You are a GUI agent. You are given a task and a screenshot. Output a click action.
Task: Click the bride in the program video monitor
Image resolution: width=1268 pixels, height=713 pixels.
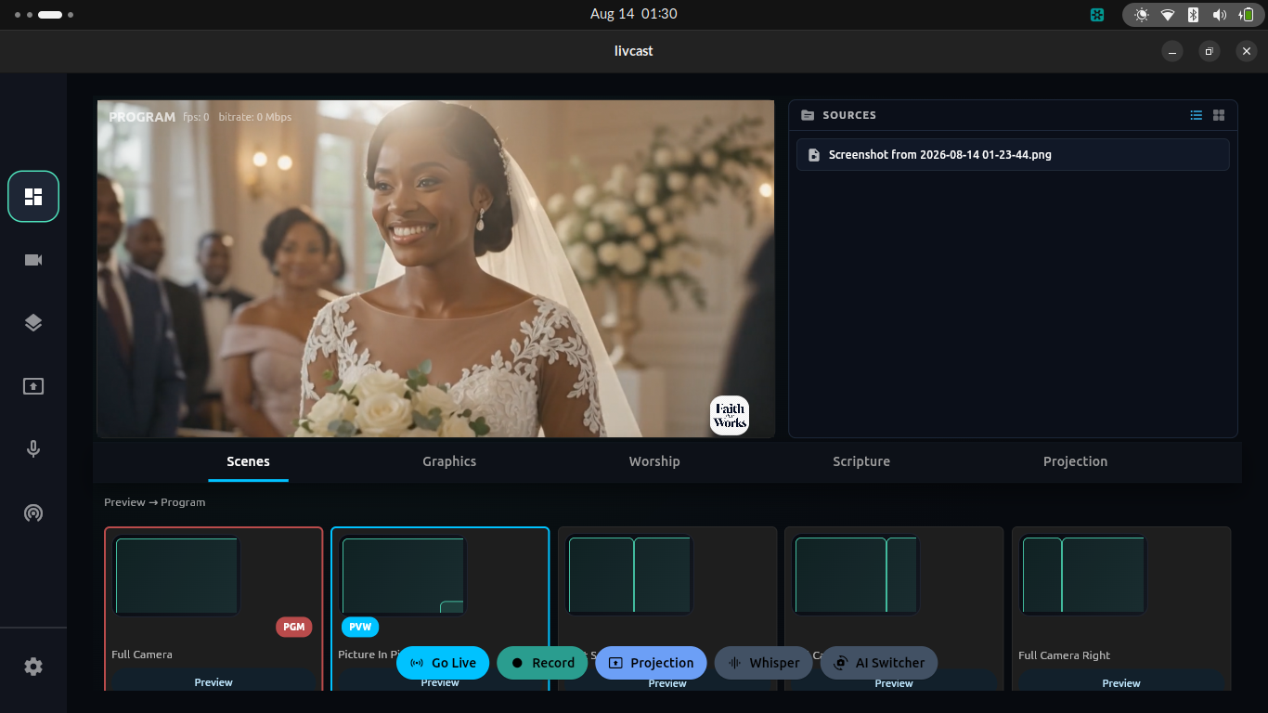[x=446, y=269]
